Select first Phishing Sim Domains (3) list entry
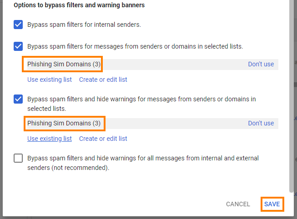Image resolution: width=297 pixels, height=219 pixels. (x=64, y=64)
